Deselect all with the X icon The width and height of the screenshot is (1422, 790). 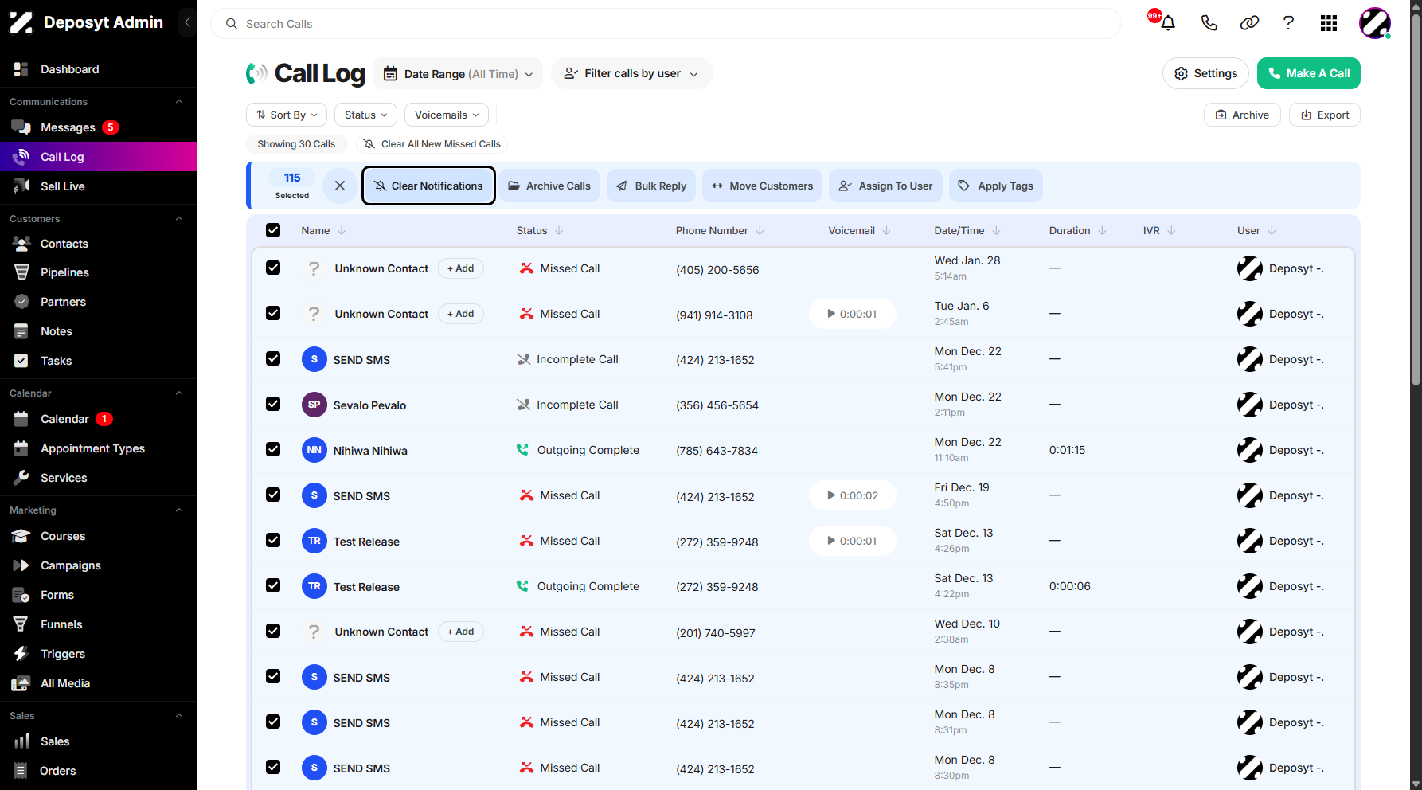[340, 186]
